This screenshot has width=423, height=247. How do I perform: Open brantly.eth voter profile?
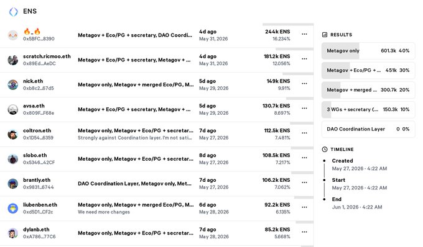[x=37, y=180]
